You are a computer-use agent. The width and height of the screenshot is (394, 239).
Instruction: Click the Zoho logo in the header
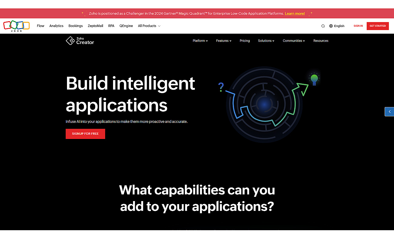[16, 26]
